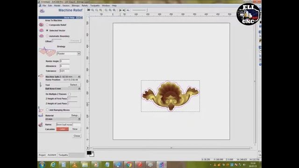Screen dimensions: 299x168
Task: Click the black primary colour swatch
Action: tap(89, 153)
